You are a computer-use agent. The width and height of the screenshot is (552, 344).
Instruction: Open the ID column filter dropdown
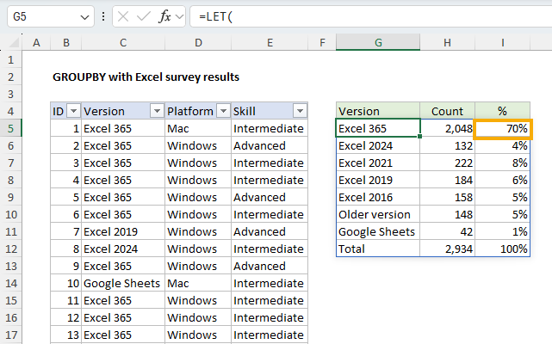(73, 111)
